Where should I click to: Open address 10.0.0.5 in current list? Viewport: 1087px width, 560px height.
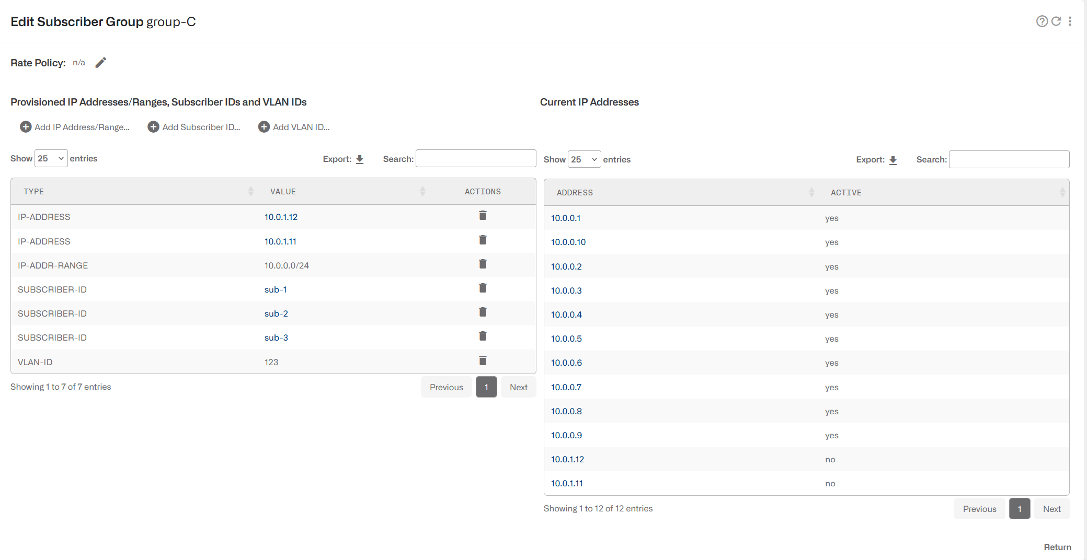coord(566,339)
